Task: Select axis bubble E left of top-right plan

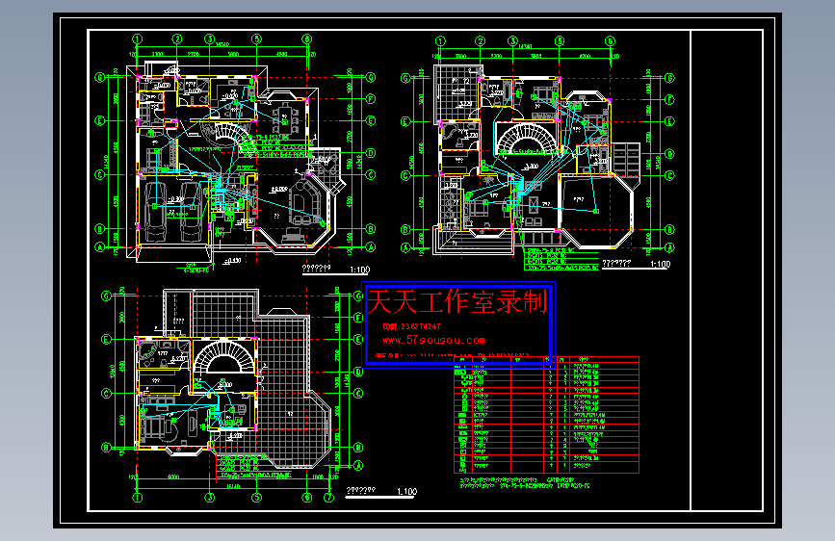Action: tap(405, 121)
